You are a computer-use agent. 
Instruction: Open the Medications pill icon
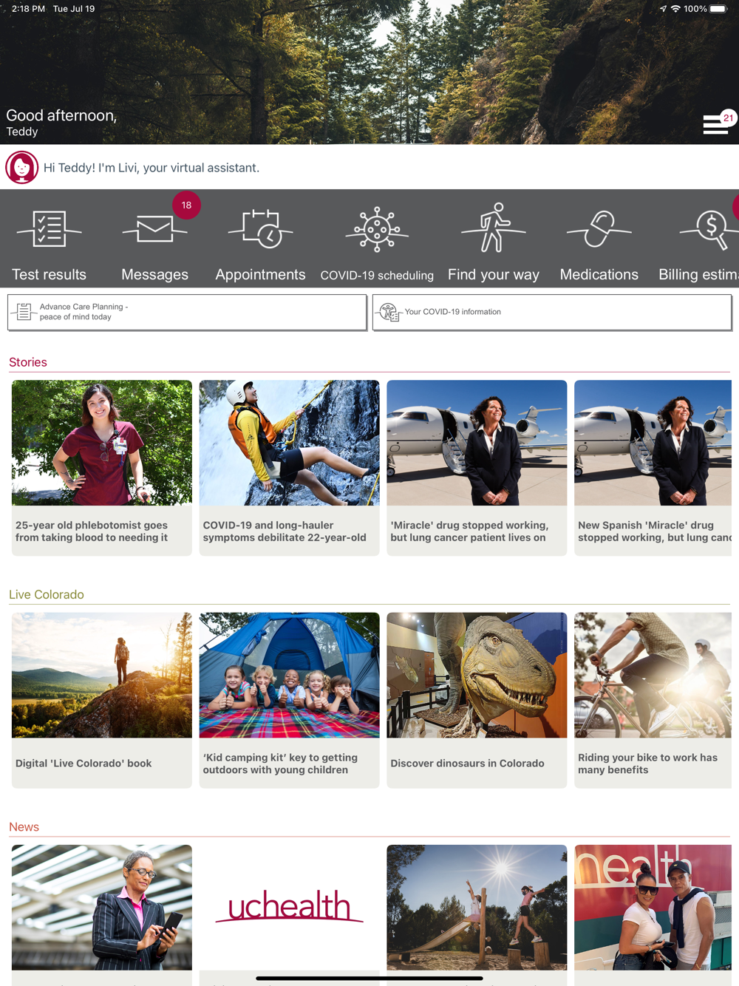click(599, 229)
